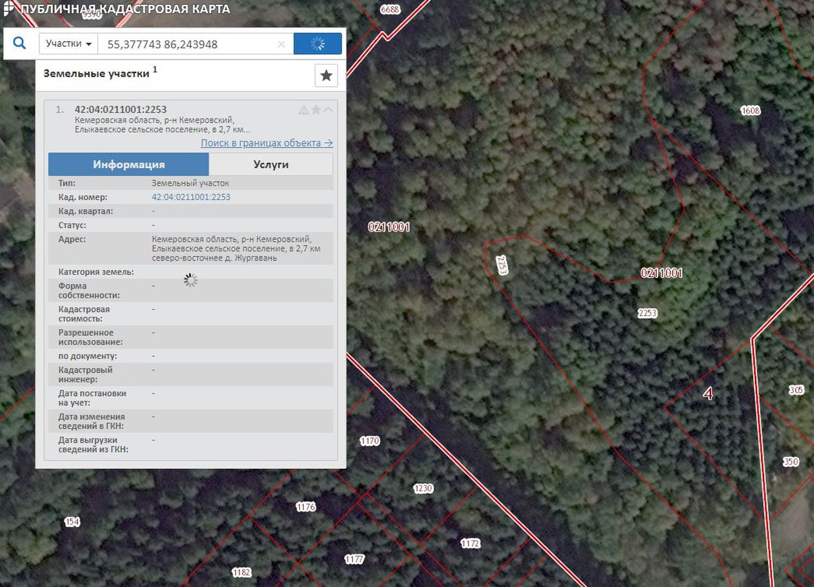Open cadastral number link 42:04:0211001:2253
814x587 pixels.
tap(191, 197)
